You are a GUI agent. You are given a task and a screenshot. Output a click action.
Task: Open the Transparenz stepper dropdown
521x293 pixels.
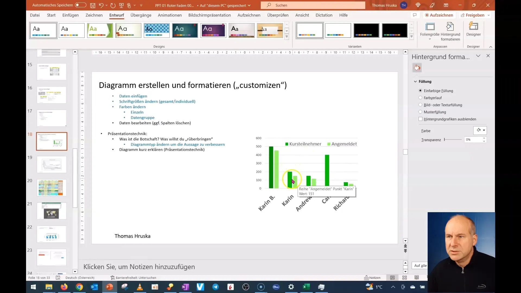[485, 139]
